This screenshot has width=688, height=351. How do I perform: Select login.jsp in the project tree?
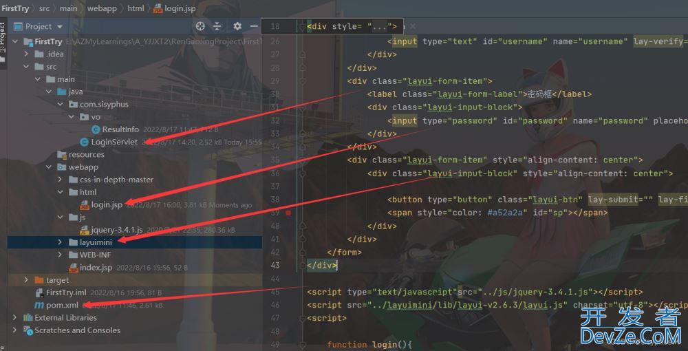(x=107, y=205)
